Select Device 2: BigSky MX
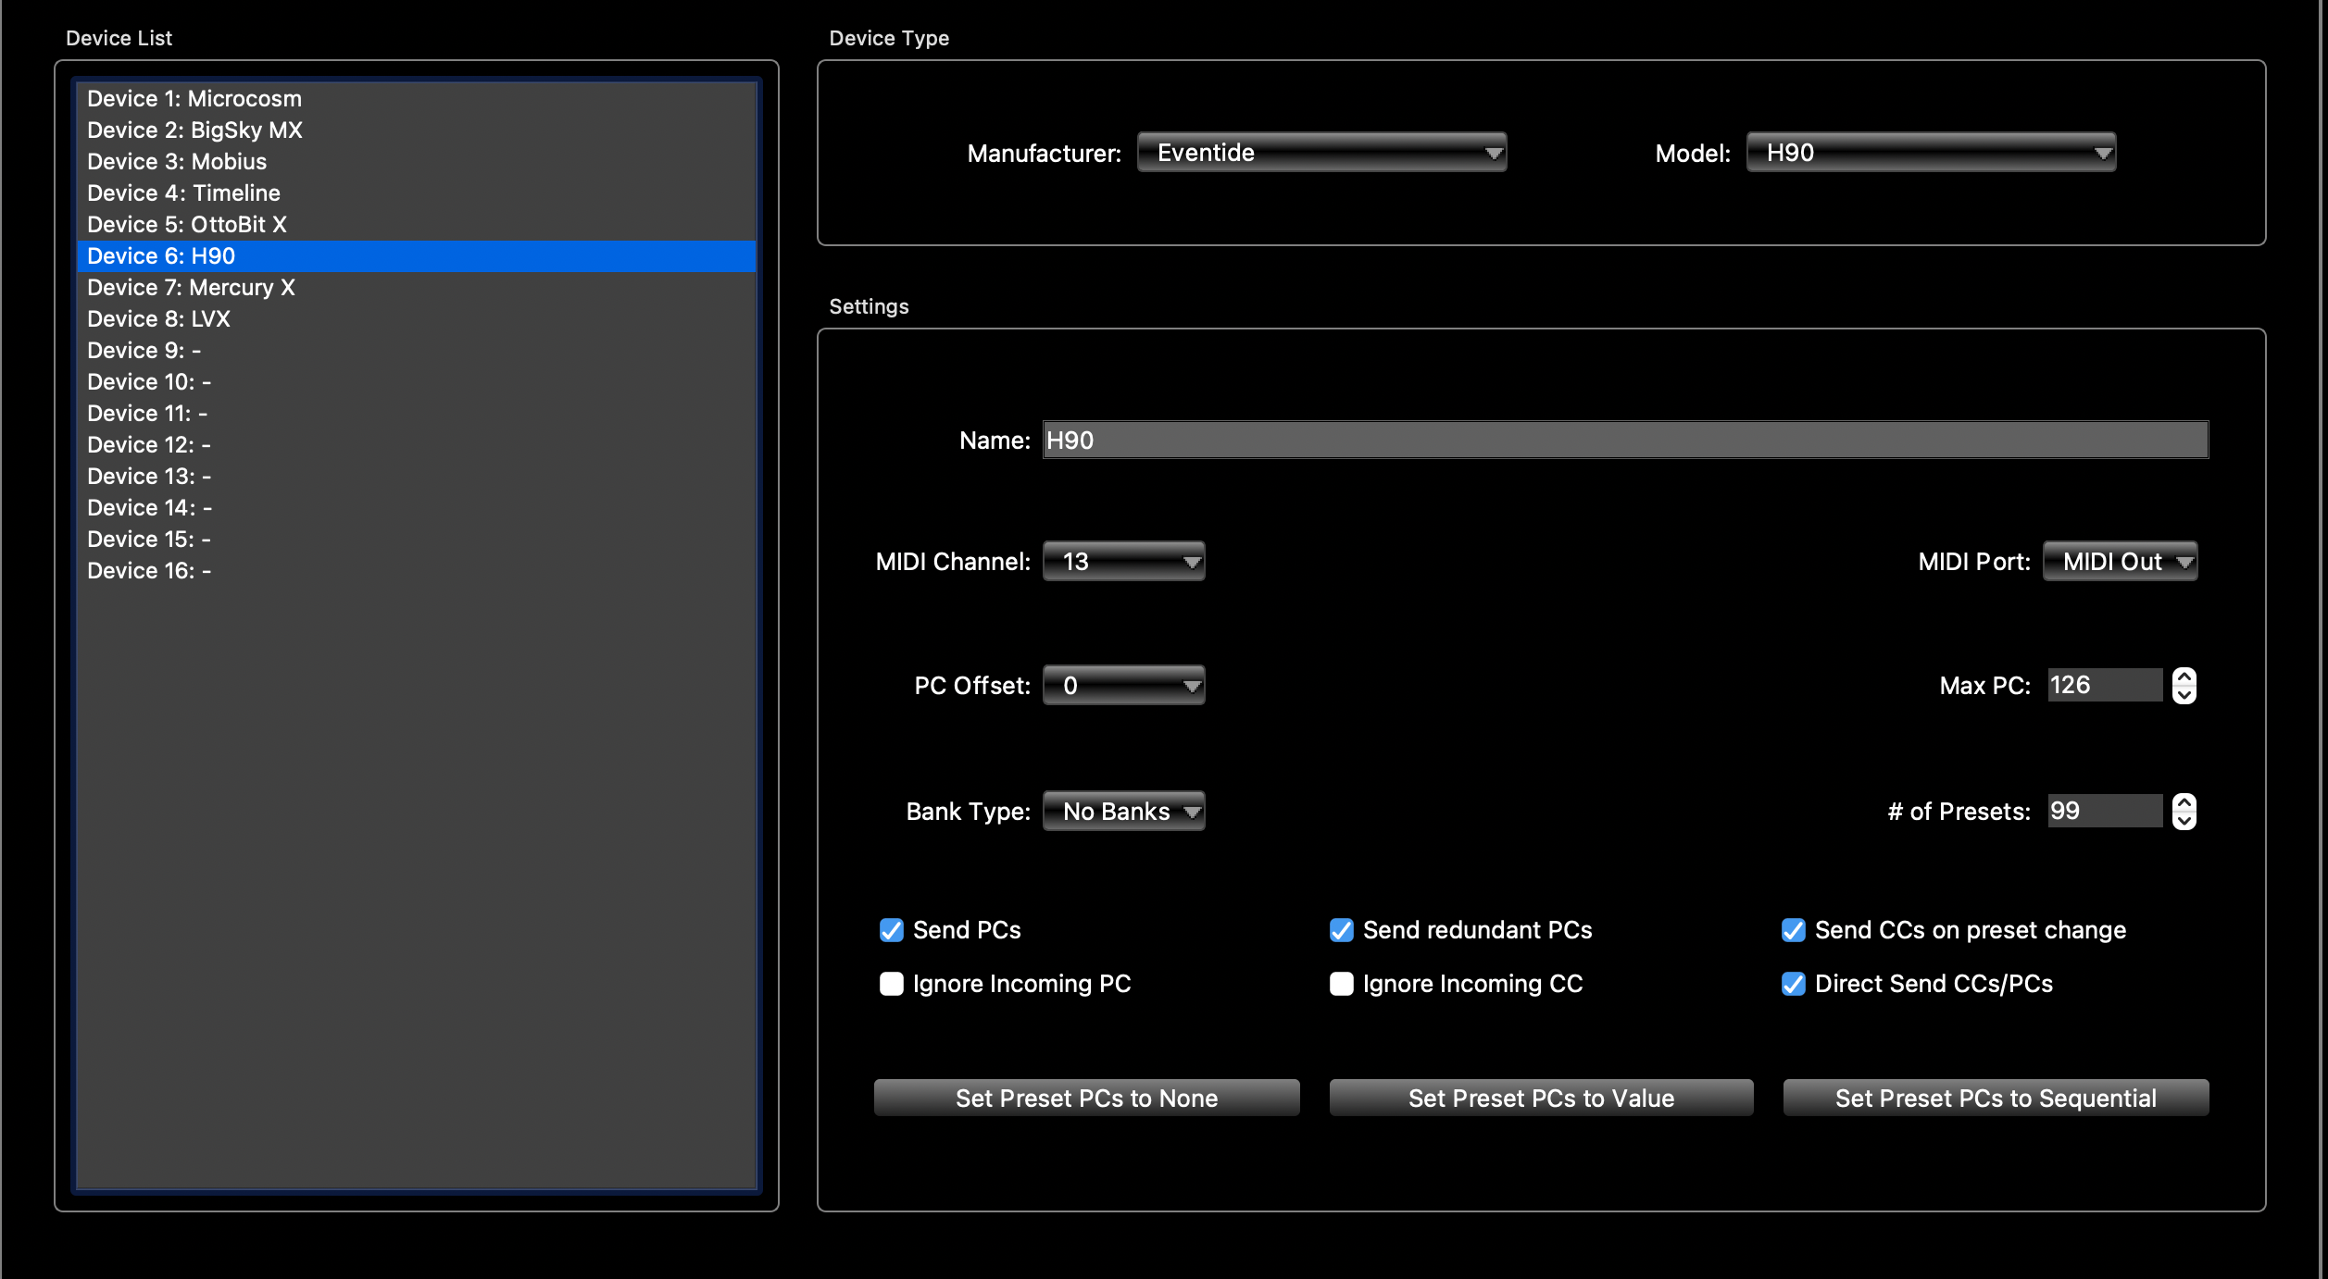 [416, 130]
